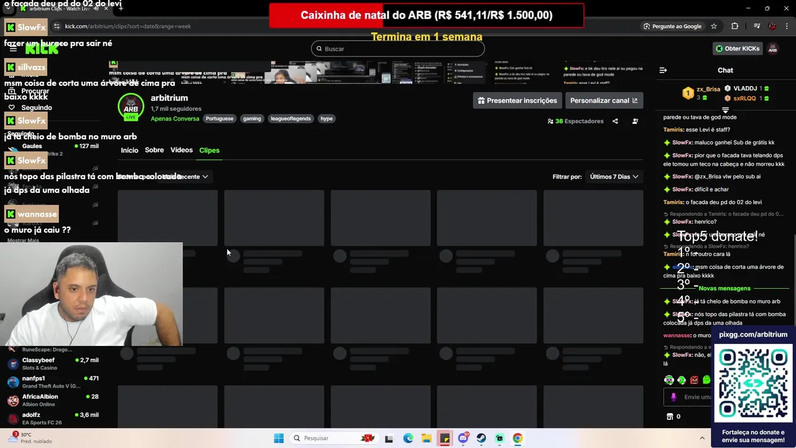Click Presentear inscrições button
Image resolution: width=796 pixels, height=448 pixels.
[517, 100]
